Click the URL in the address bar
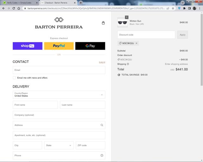This screenshot has width=203, height=162. click(96, 9)
